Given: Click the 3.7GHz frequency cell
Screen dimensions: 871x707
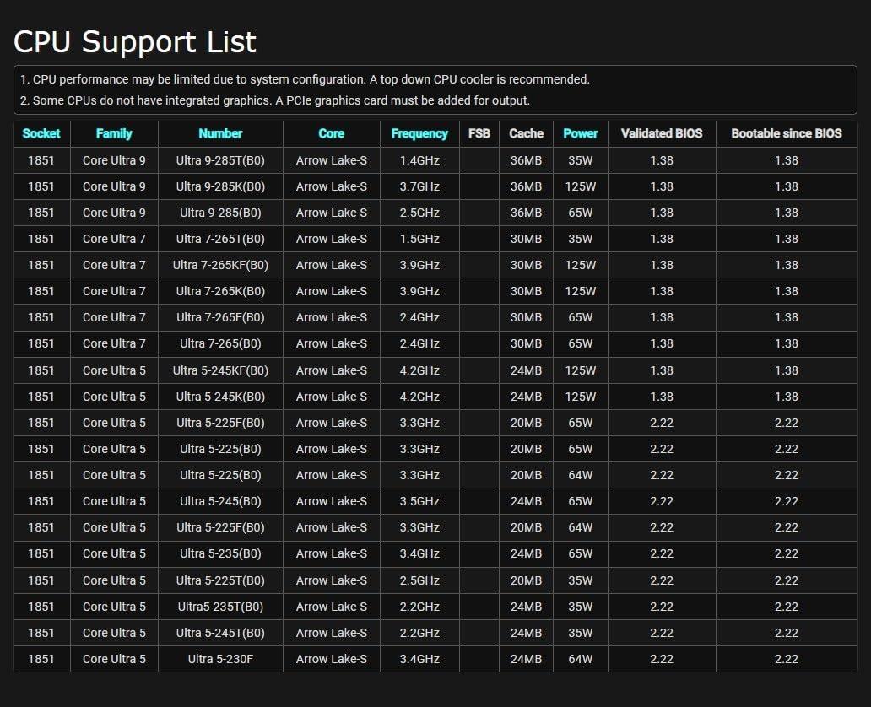Looking at the screenshot, I should coord(419,186).
